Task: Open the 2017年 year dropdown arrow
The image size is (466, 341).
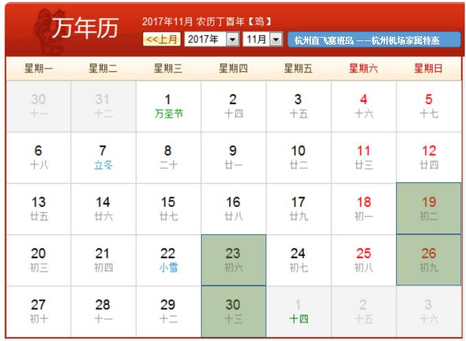Action: pyautogui.click(x=233, y=39)
